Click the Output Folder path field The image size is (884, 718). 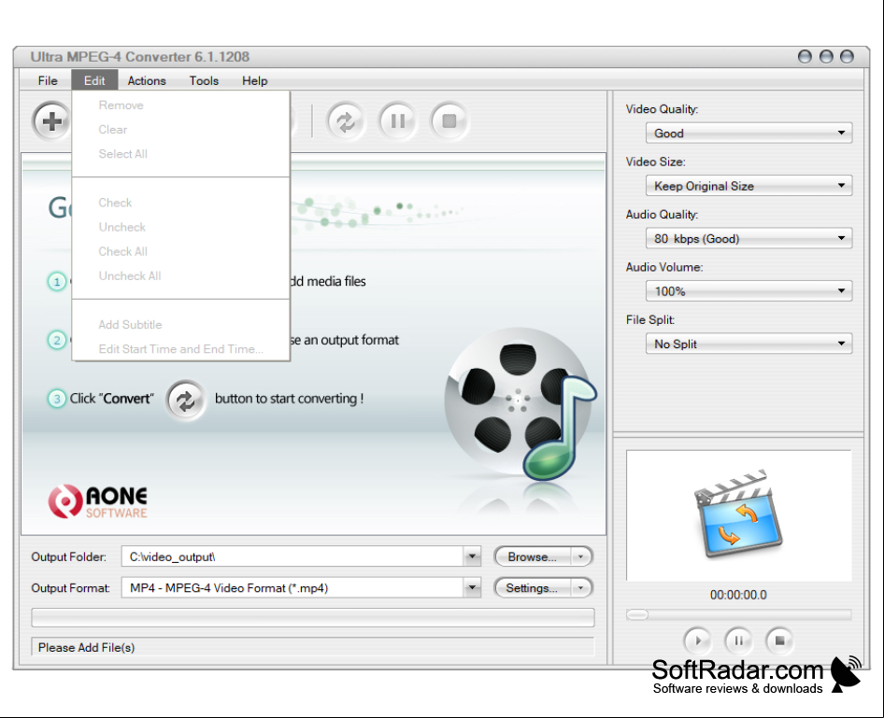tap(292, 556)
